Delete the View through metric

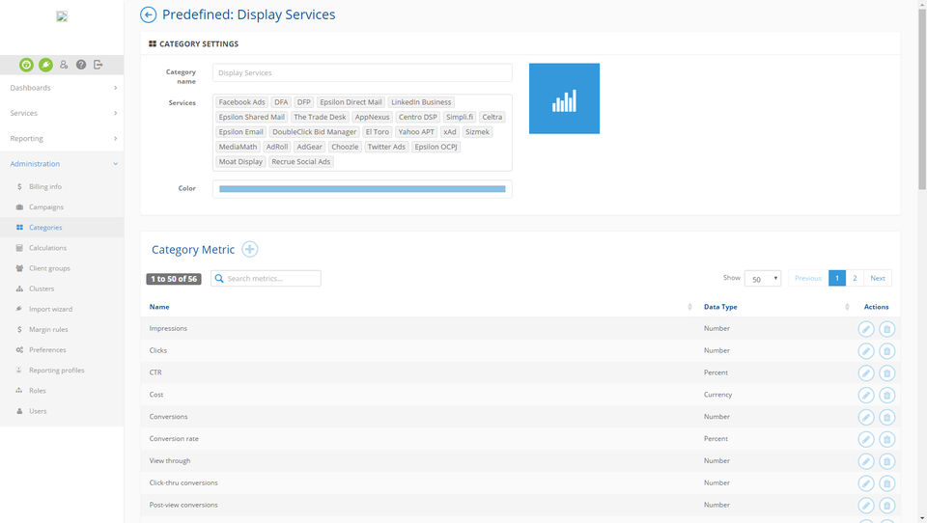(x=886, y=461)
